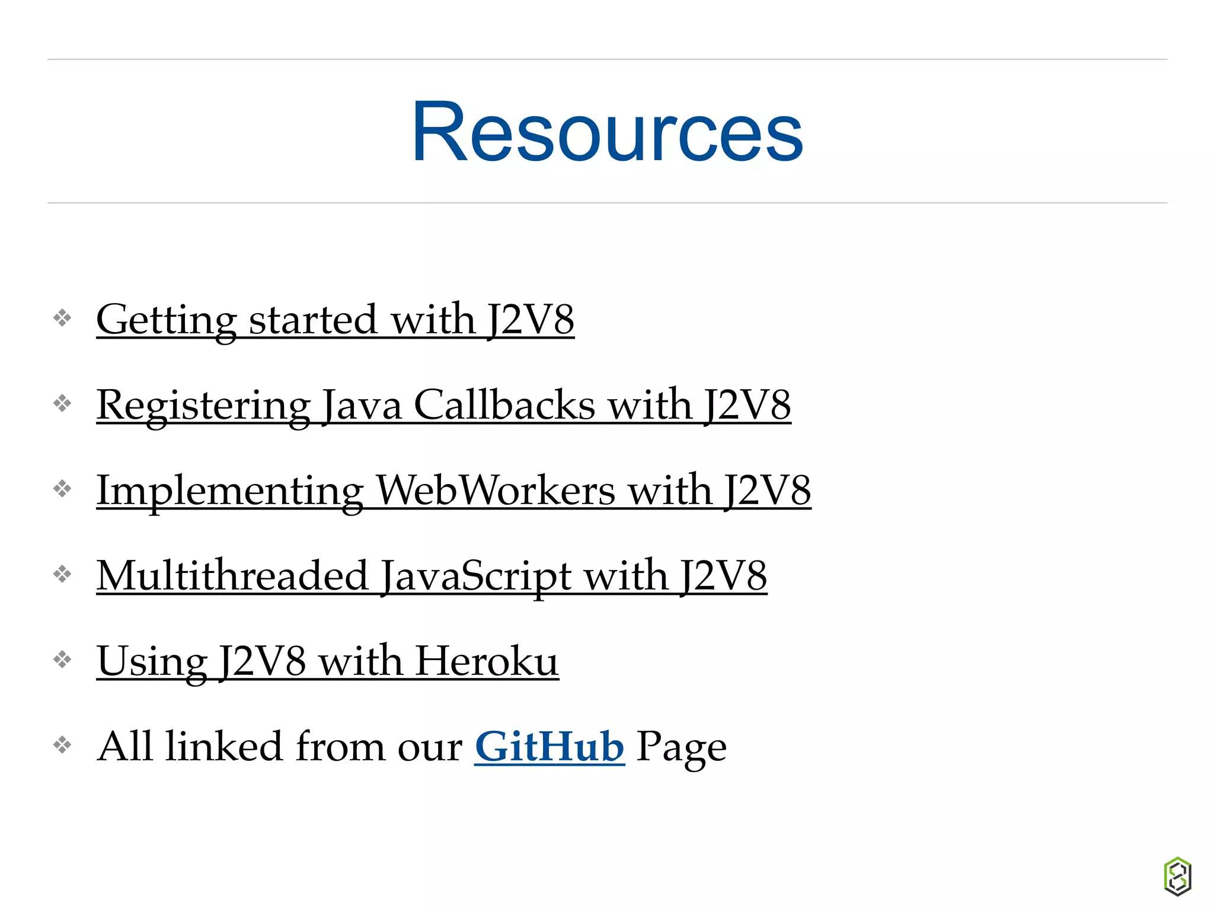Click the horizontal line below Resources title
The height and width of the screenshot is (911, 1214).
click(607, 203)
